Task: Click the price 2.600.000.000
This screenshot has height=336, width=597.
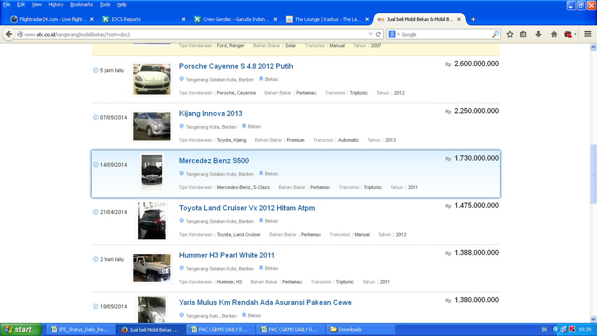Action: coord(476,64)
